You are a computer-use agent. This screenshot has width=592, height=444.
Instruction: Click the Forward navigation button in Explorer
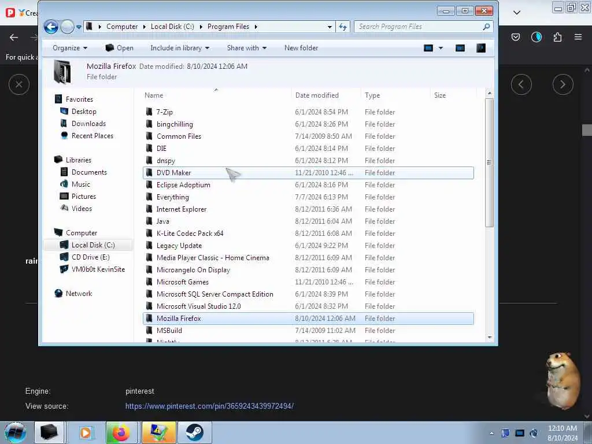pos(67,27)
